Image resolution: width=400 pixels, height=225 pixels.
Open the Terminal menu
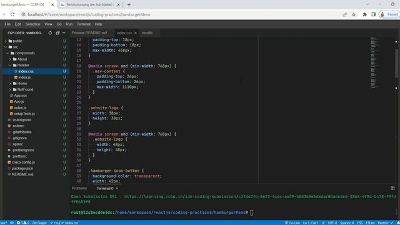click(84, 24)
